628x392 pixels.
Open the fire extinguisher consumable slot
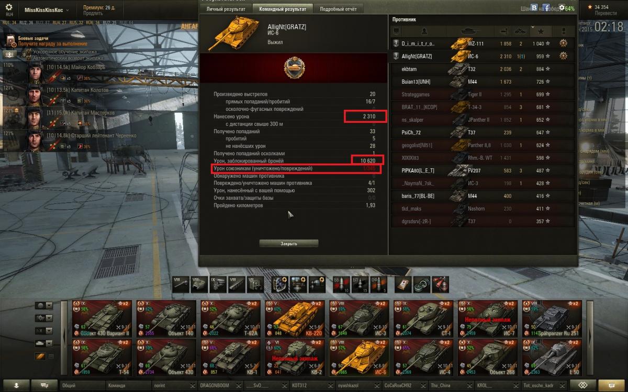pos(440,284)
